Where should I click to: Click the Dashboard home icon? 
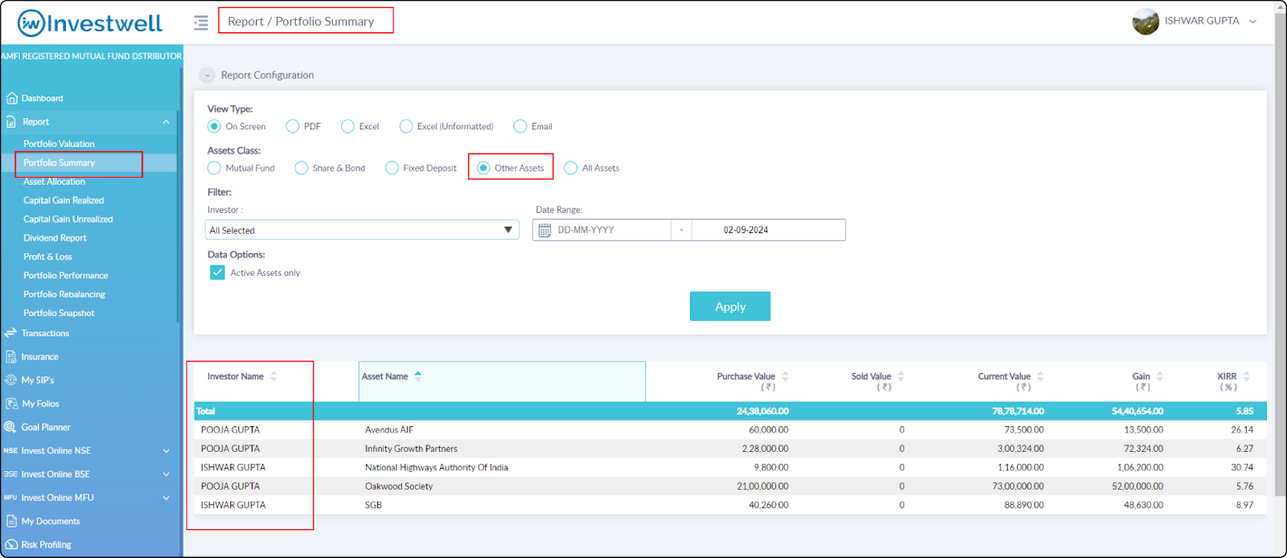point(12,98)
